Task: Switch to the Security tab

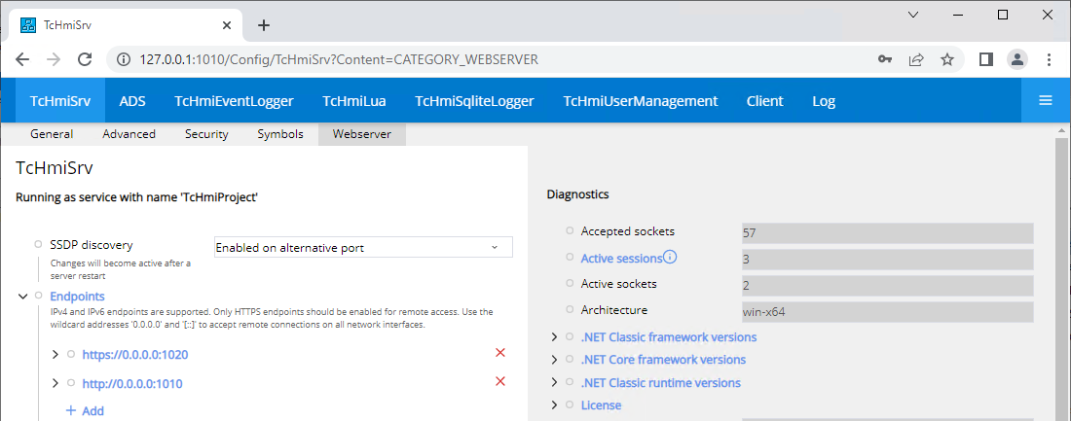Action: click(206, 134)
